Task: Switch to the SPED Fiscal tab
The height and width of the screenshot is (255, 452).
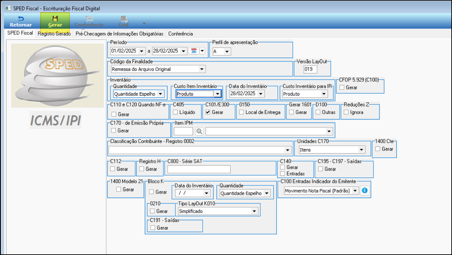Action: point(20,33)
